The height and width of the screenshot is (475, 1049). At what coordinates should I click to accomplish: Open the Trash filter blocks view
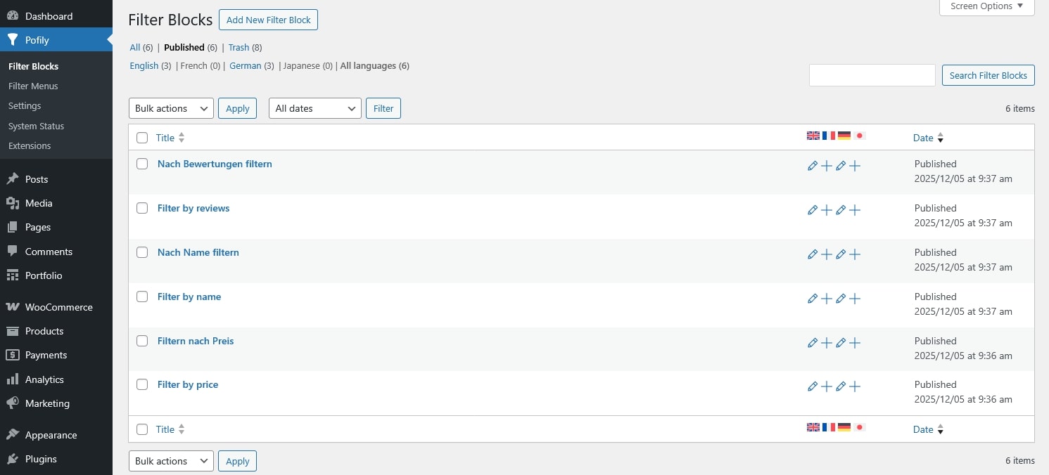(x=239, y=47)
